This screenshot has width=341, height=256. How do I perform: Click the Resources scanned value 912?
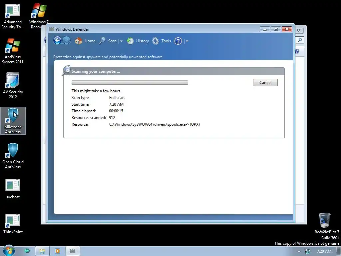click(112, 118)
